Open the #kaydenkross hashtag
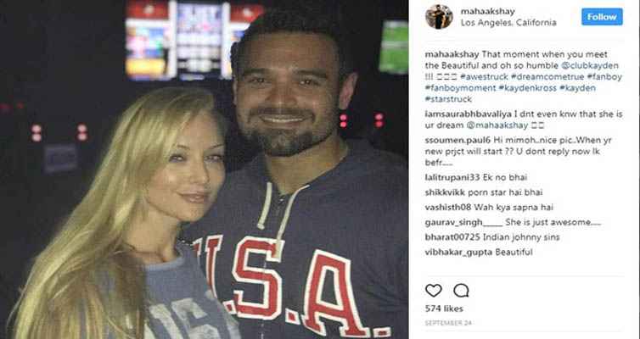The height and width of the screenshot is (339, 640). [528, 88]
